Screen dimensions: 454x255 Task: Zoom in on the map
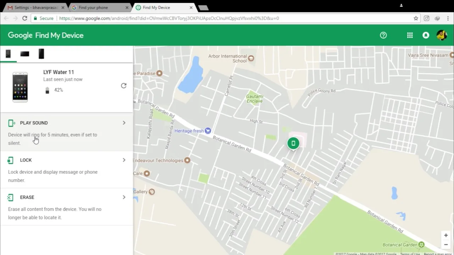(x=446, y=235)
